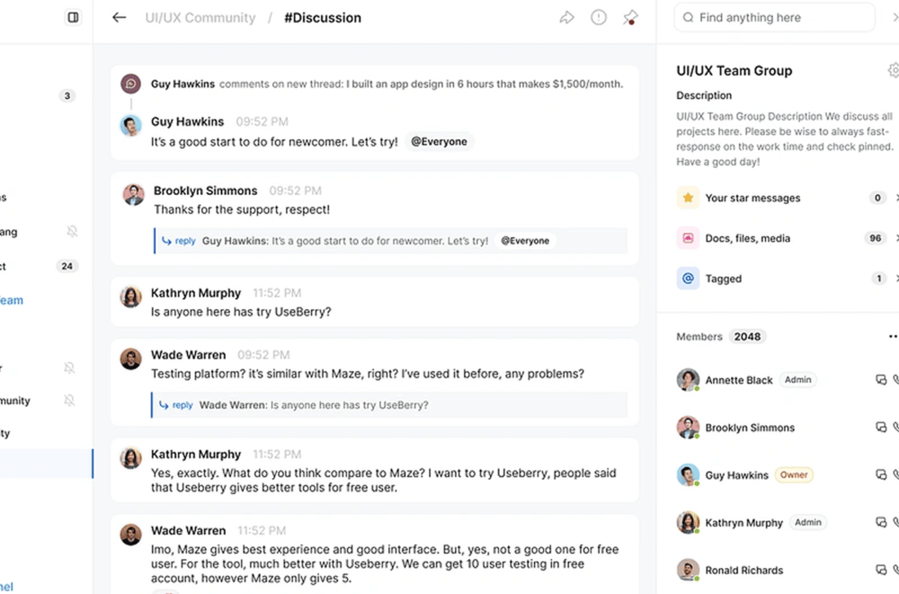Click Wade Warren name on 11:52 PM message

click(x=188, y=530)
